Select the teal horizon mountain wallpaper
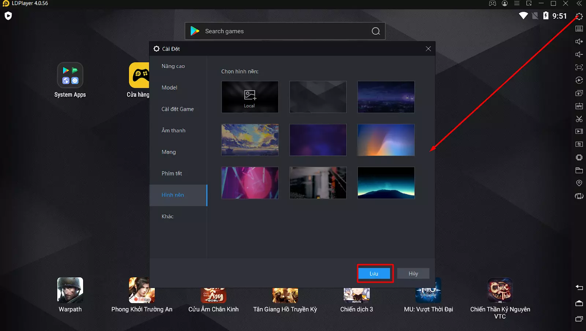Screen dimensions: 586x331 coord(386,183)
